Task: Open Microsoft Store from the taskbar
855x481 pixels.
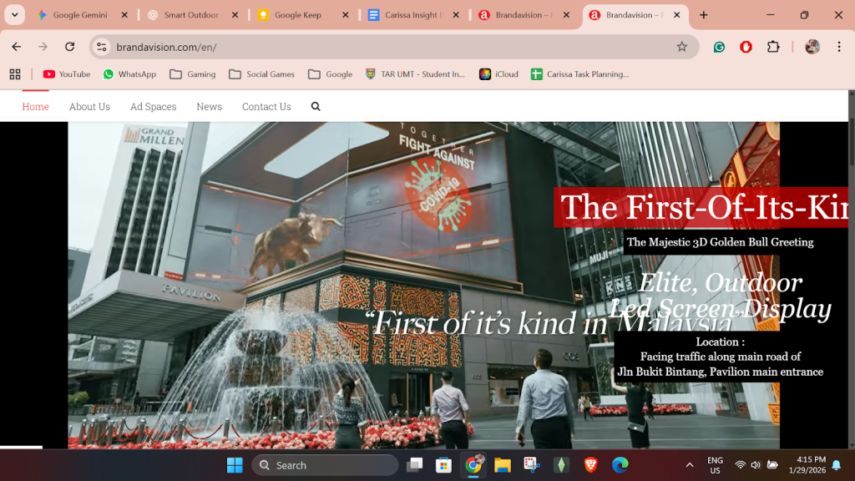Action: click(443, 465)
